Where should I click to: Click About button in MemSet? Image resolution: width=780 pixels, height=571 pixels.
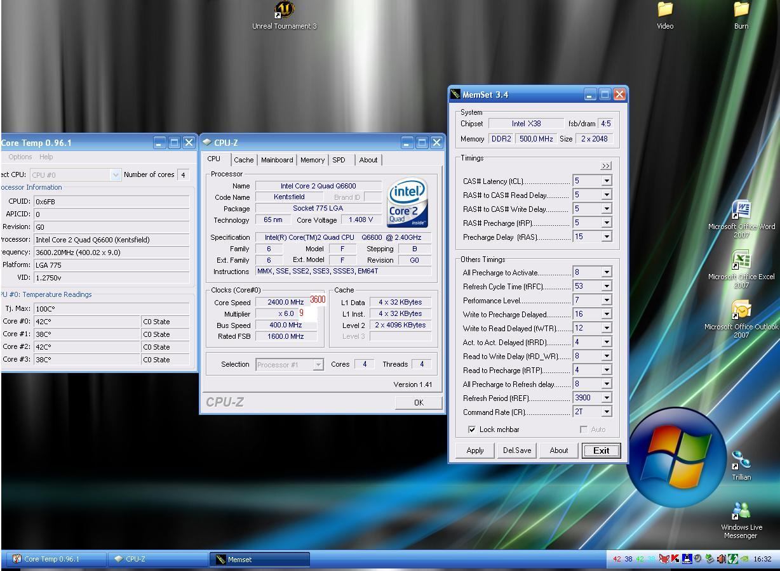point(559,450)
